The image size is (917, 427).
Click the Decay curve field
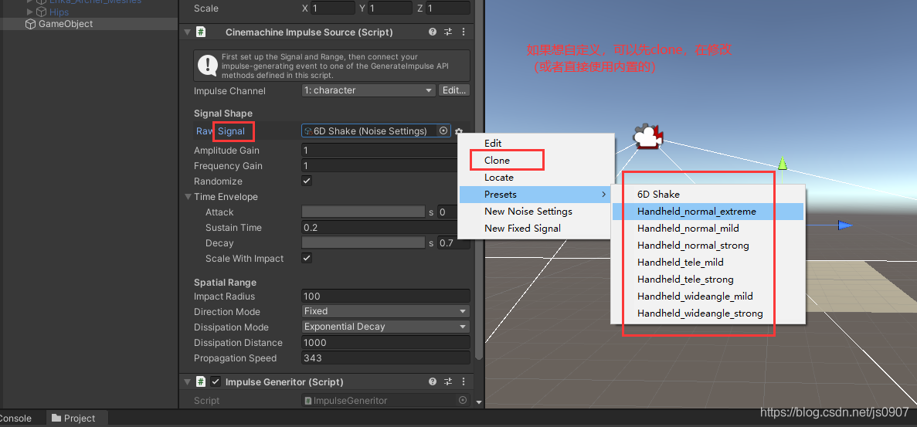click(363, 242)
